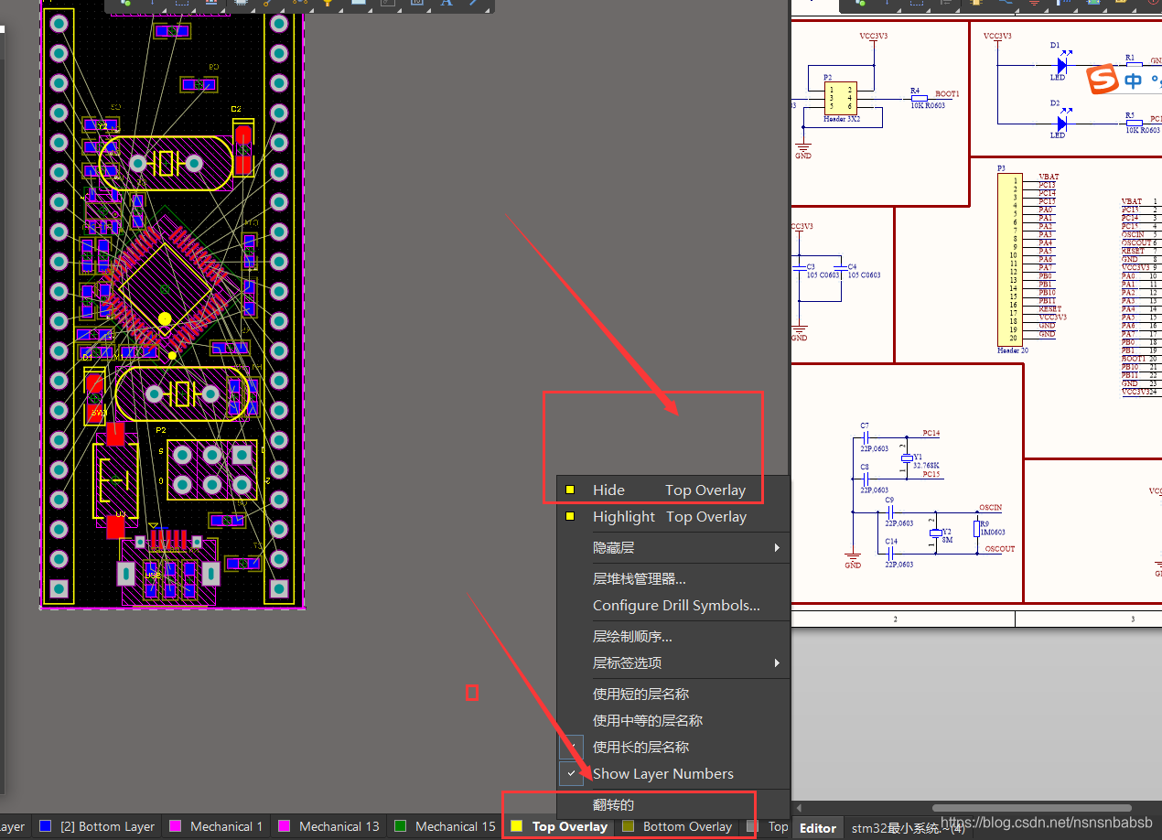Select lower crystal footprint on PCB
The height and width of the screenshot is (840, 1162).
coord(184,394)
